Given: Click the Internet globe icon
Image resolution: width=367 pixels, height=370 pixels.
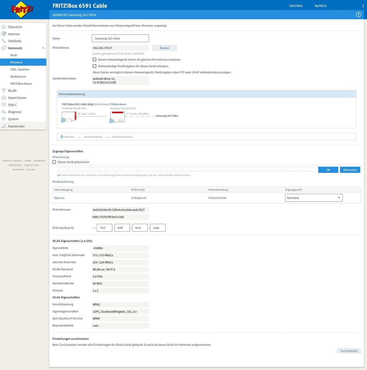Looking at the screenshot, I should (4, 34).
